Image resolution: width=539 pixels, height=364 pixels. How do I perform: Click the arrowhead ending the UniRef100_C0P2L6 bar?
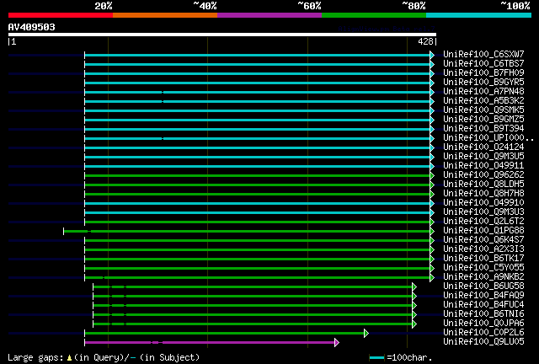point(366,333)
